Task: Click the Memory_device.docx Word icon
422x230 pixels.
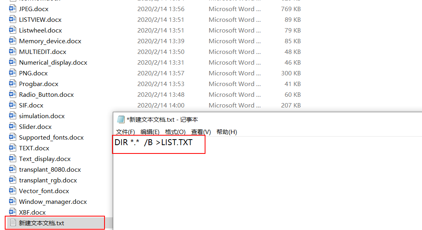Action: (12, 41)
